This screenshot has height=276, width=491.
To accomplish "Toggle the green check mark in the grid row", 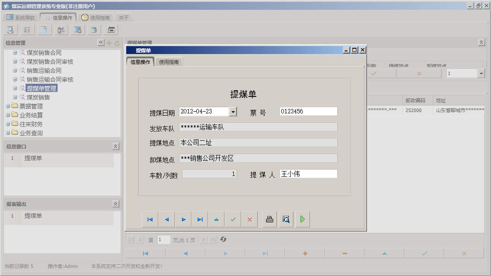I will tap(374, 72).
